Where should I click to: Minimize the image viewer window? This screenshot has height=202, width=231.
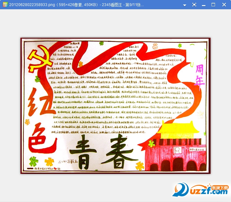pyautogui.click(x=204, y=5)
